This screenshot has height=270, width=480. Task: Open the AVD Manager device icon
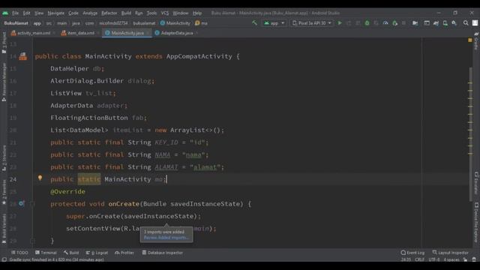(x=445, y=23)
